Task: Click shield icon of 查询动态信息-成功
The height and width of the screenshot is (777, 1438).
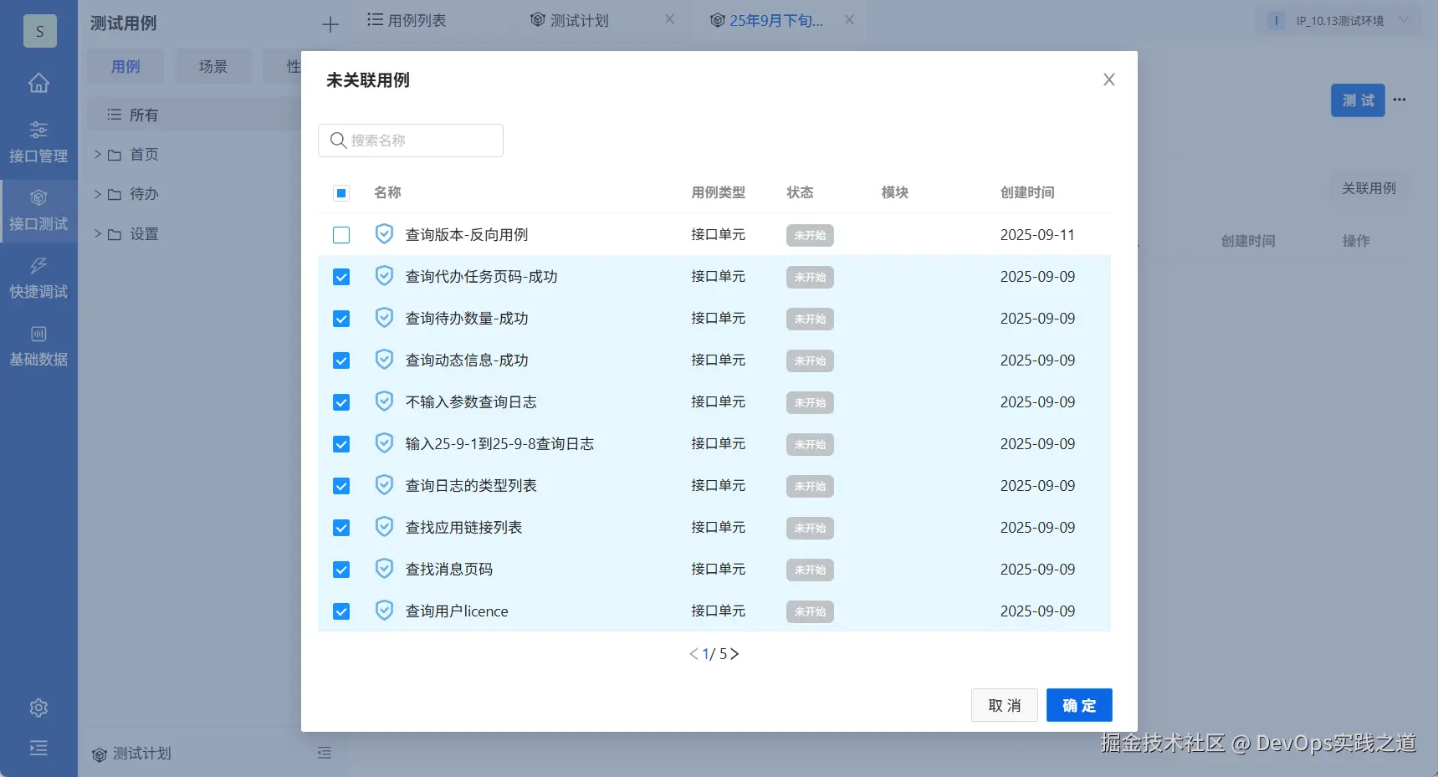Action: (x=384, y=360)
